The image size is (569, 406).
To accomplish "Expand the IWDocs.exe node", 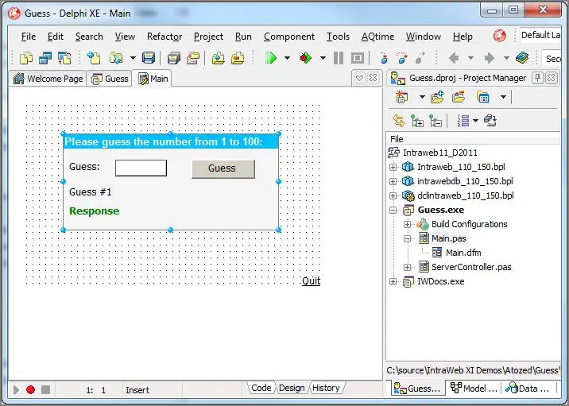I will (393, 281).
